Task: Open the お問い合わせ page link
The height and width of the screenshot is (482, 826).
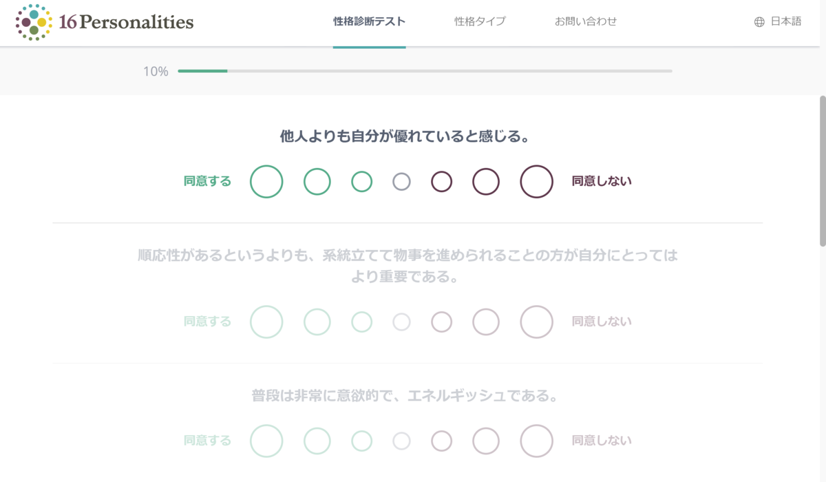Action: [x=586, y=21]
